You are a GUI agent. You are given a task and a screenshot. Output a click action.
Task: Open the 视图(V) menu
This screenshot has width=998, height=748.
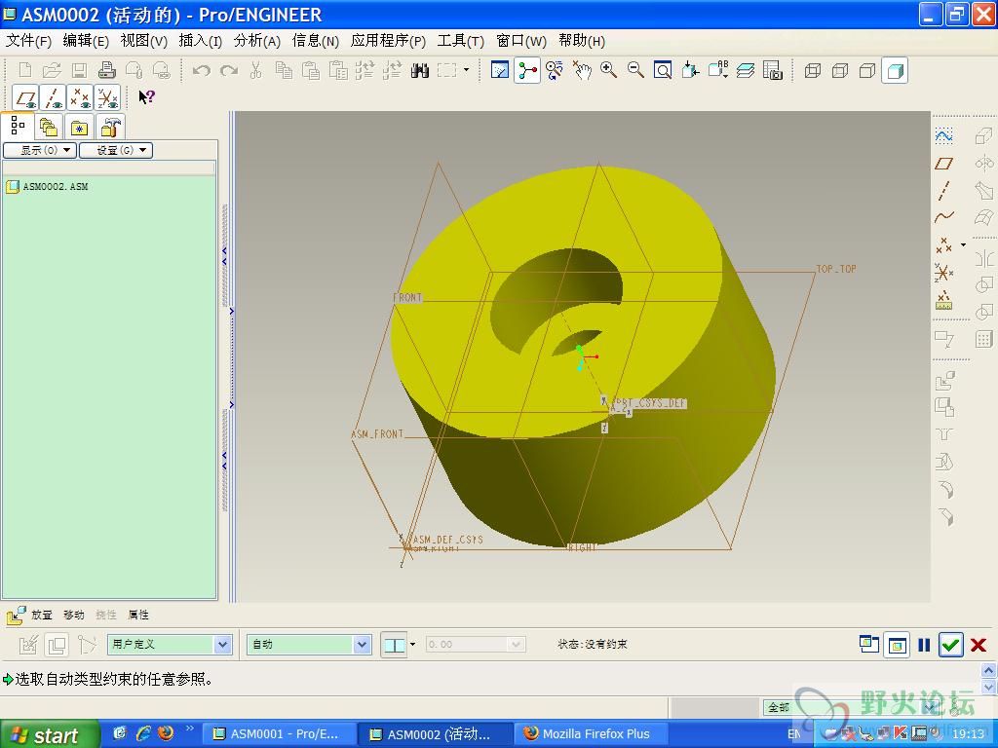[144, 41]
